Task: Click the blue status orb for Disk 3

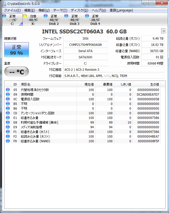Action: [x=66, y=16]
